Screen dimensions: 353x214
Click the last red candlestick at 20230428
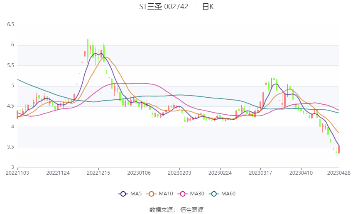339,149
